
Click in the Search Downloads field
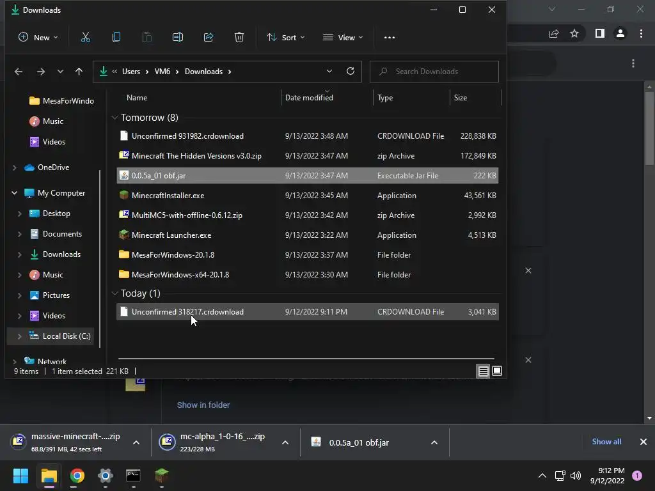click(434, 72)
